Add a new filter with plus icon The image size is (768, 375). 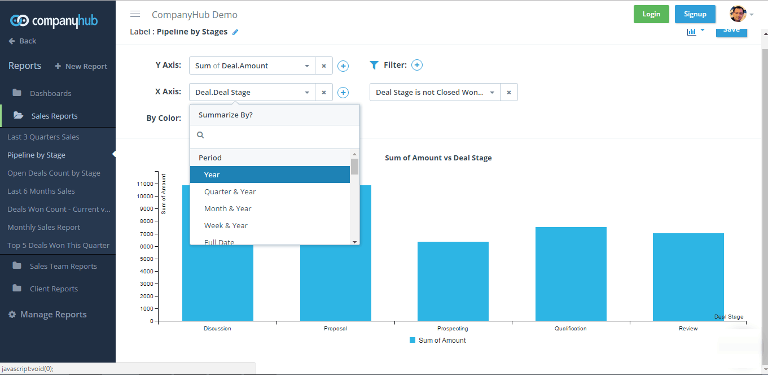point(417,66)
